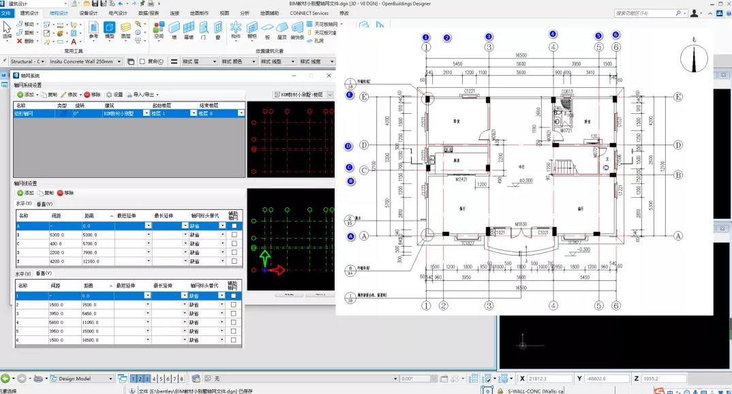
Task: Toggle auxiliary grid checkbox for vertical row 1
Action: coord(233,296)
